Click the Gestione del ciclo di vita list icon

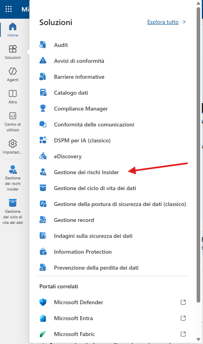tap(43, 188)
